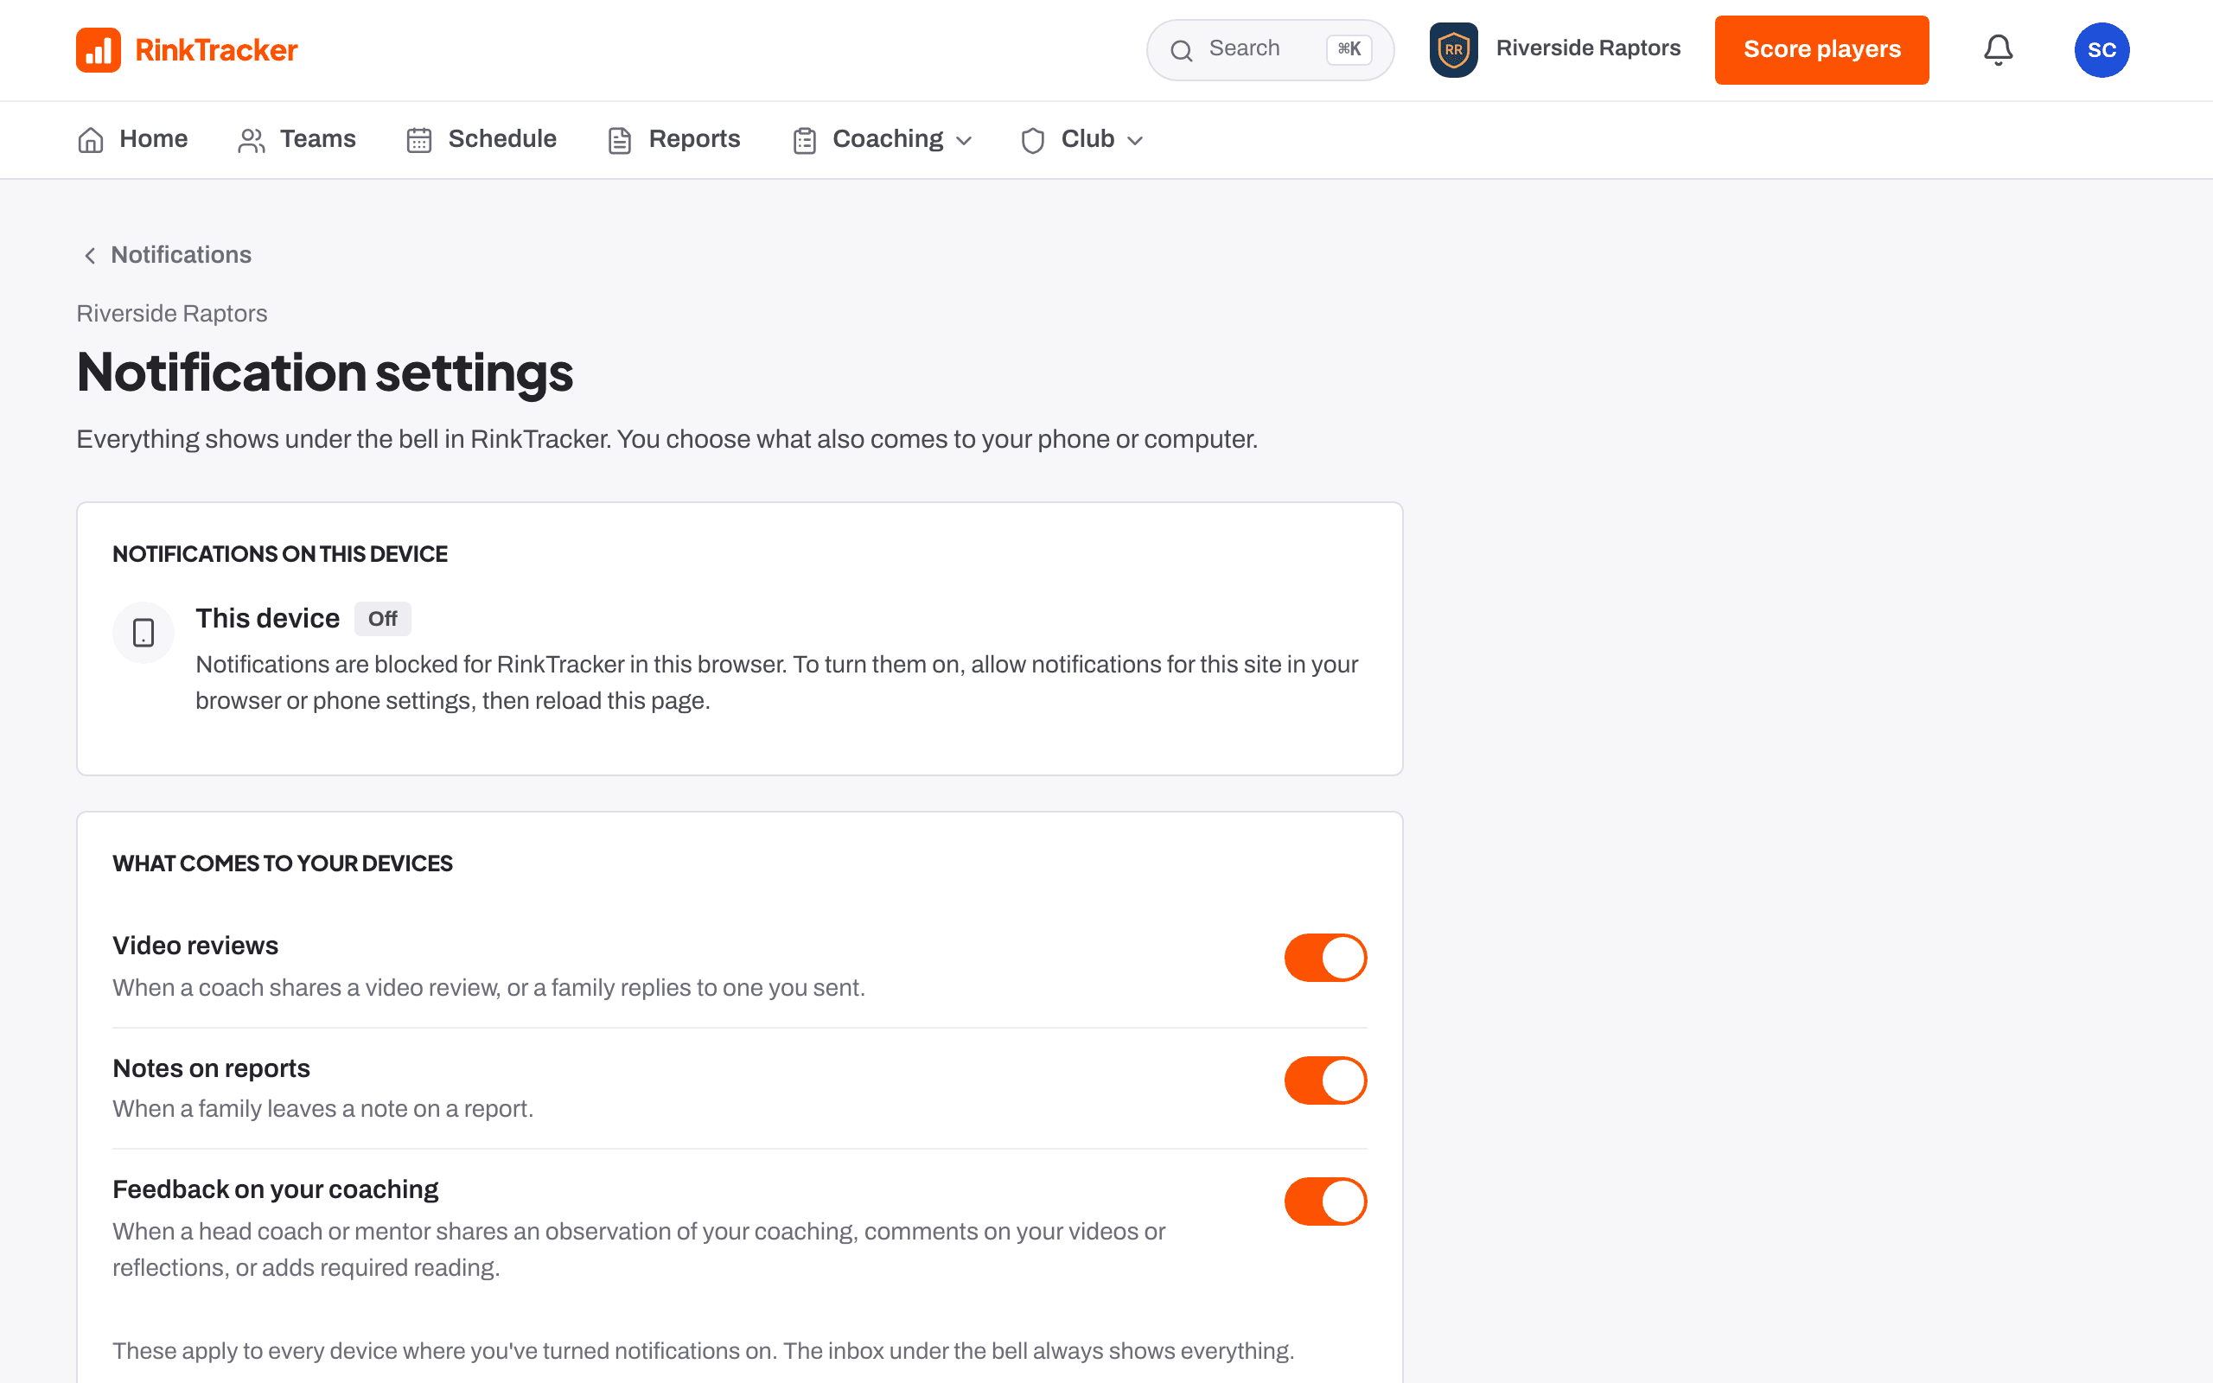Open the notifications bell
The width and height of the screenshot is (2213, 1383).
click(x=1998, y=49)
